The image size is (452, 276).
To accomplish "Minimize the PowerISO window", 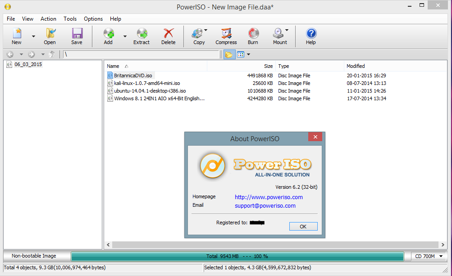I will 410,6.
